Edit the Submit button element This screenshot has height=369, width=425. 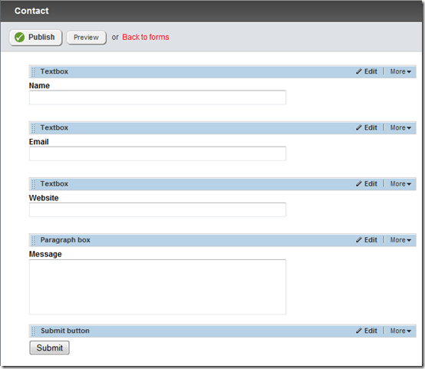tap(367, 331)
